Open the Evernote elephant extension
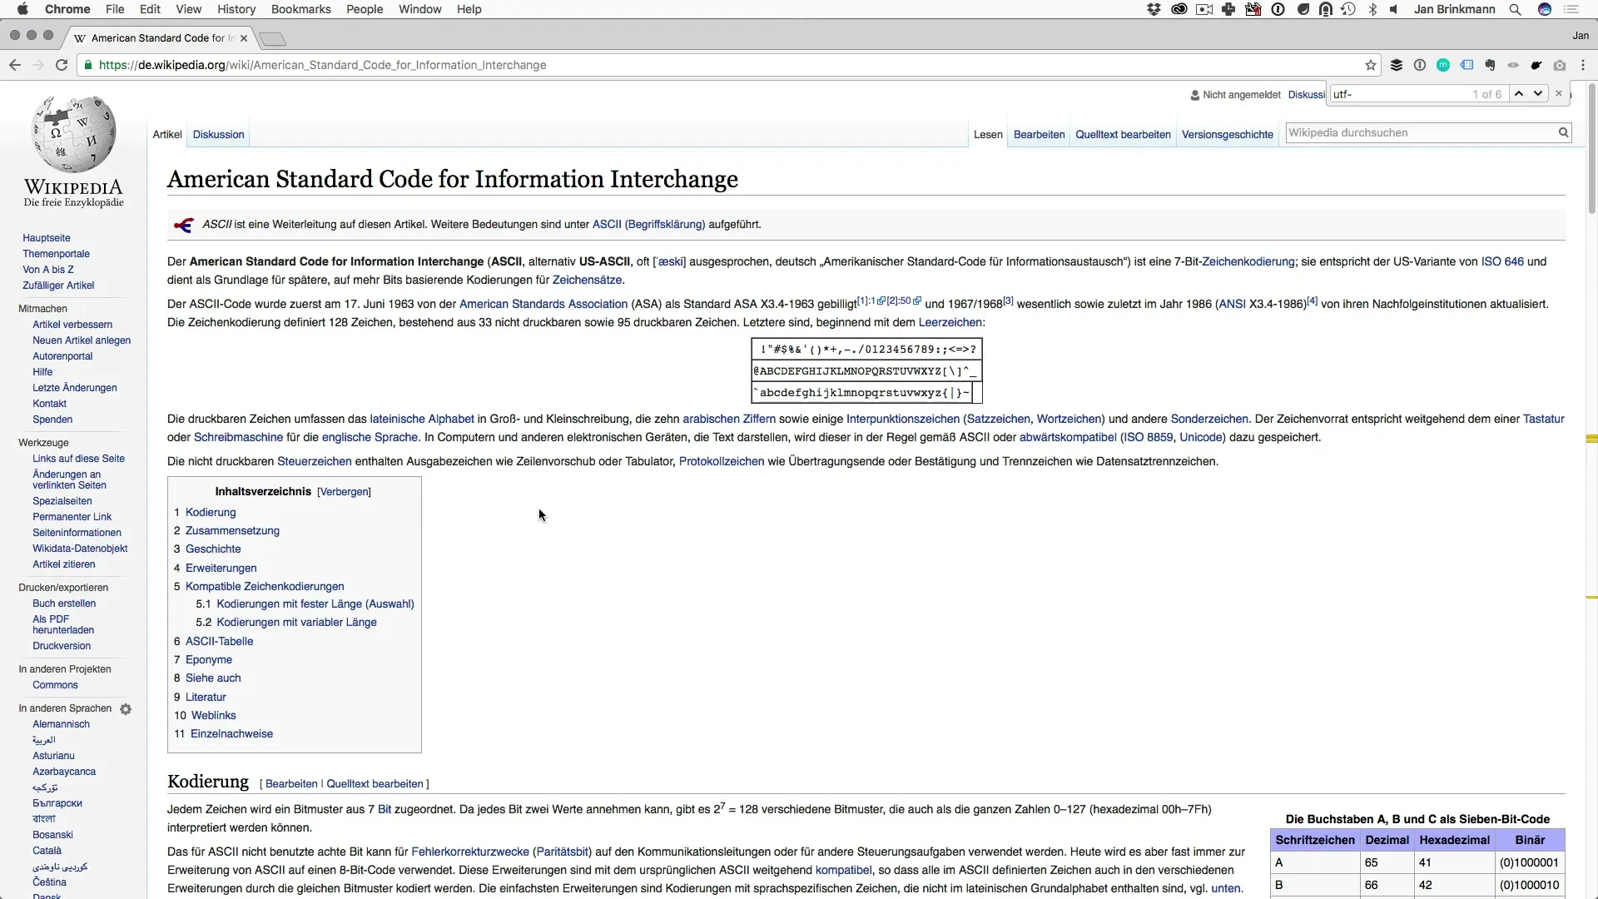This screenshot has width=1598, height=899. click(x=1490, y=65)
